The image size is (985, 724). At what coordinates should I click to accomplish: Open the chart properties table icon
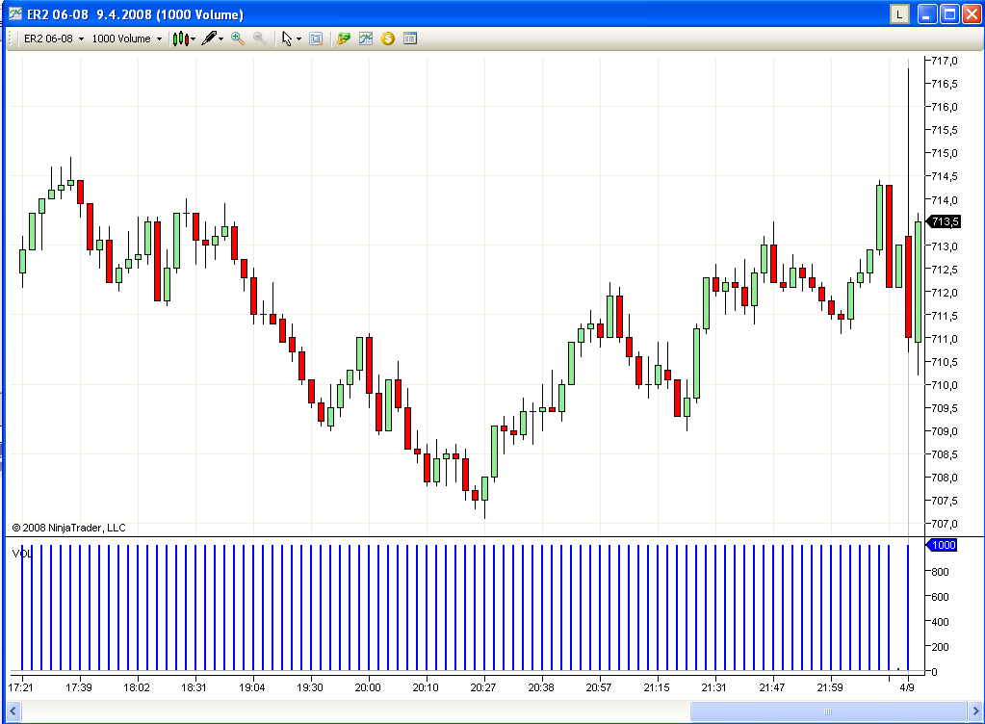point(410,39)
